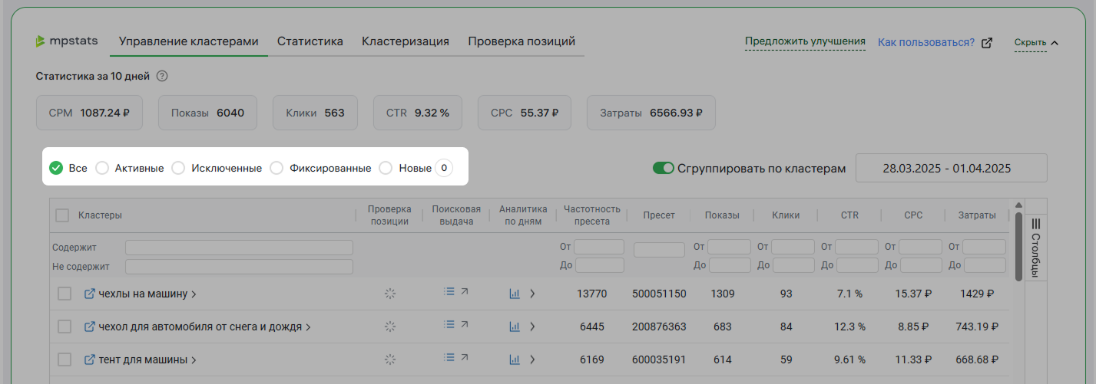Click the Показы 6040 stat card
The image size is (1096, 384).
[207, 113]
